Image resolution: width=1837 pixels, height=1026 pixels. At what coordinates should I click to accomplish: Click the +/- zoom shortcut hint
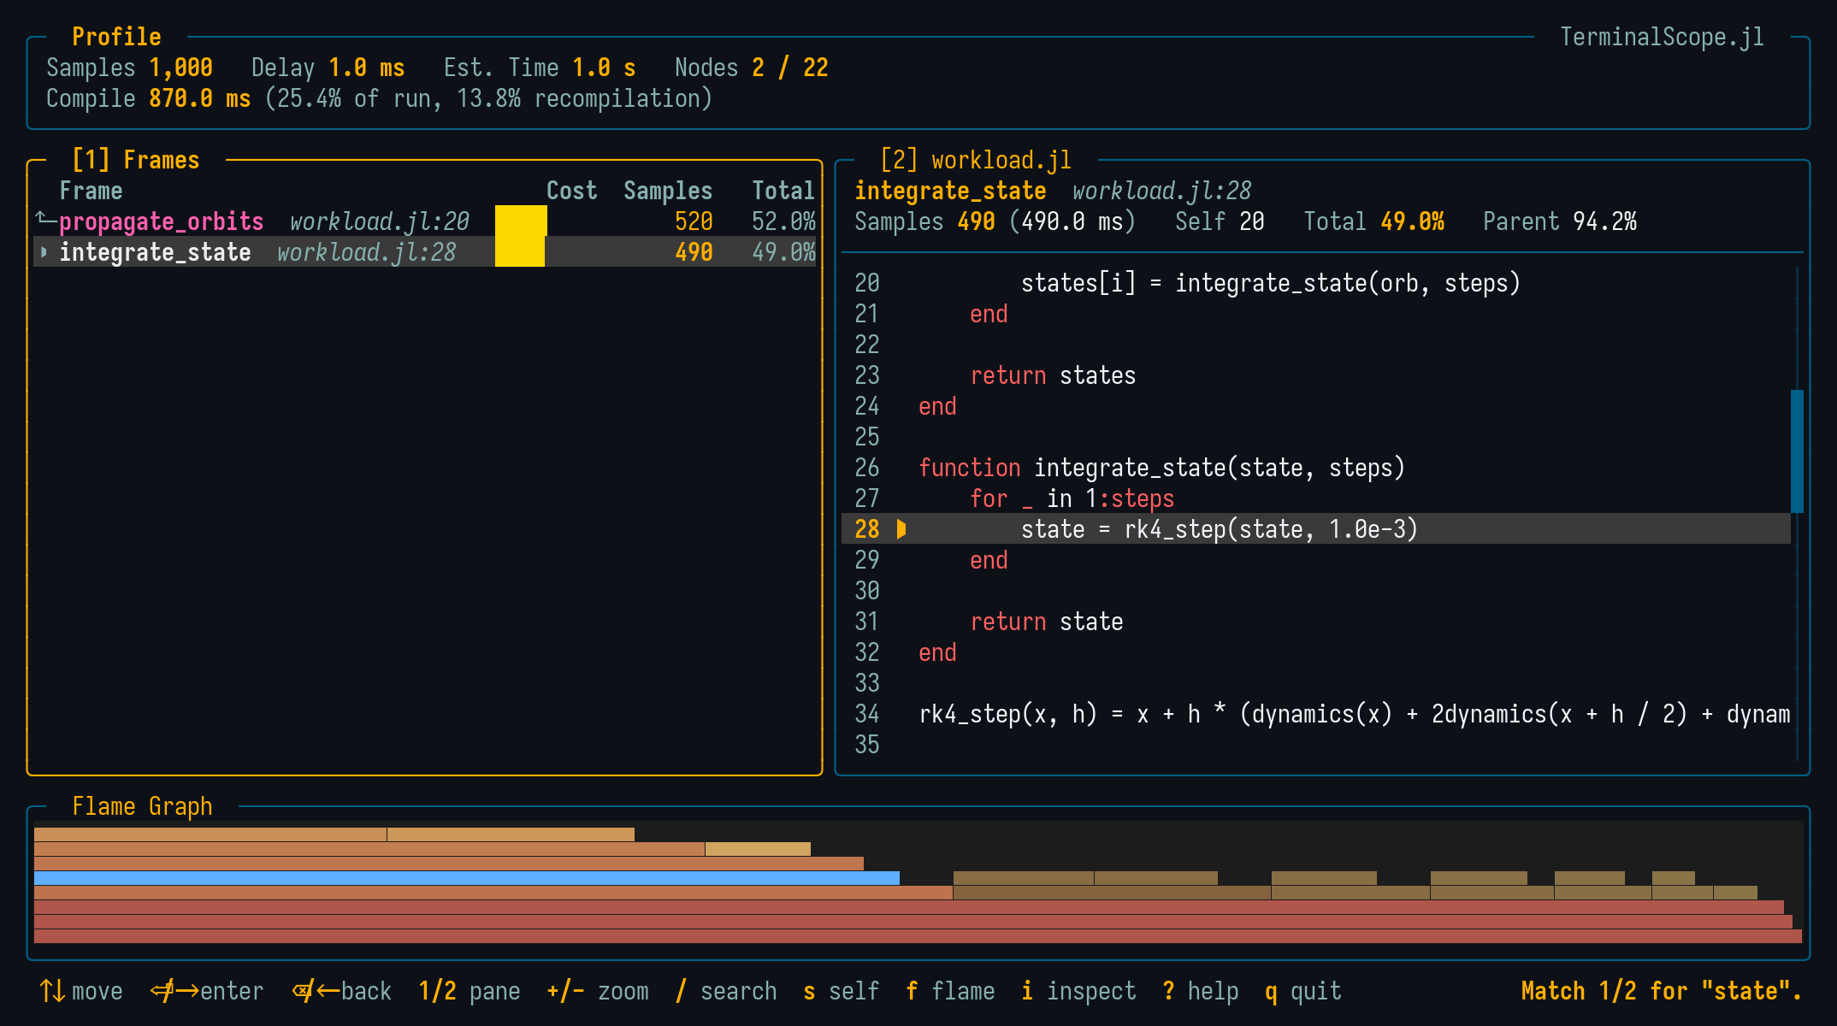tap(598, 991)
